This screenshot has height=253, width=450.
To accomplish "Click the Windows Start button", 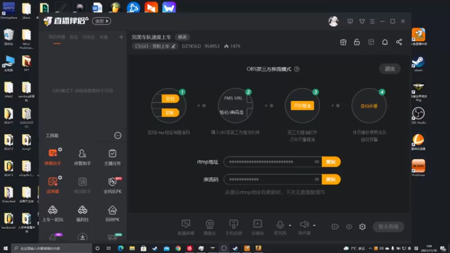I will (5, 248).
